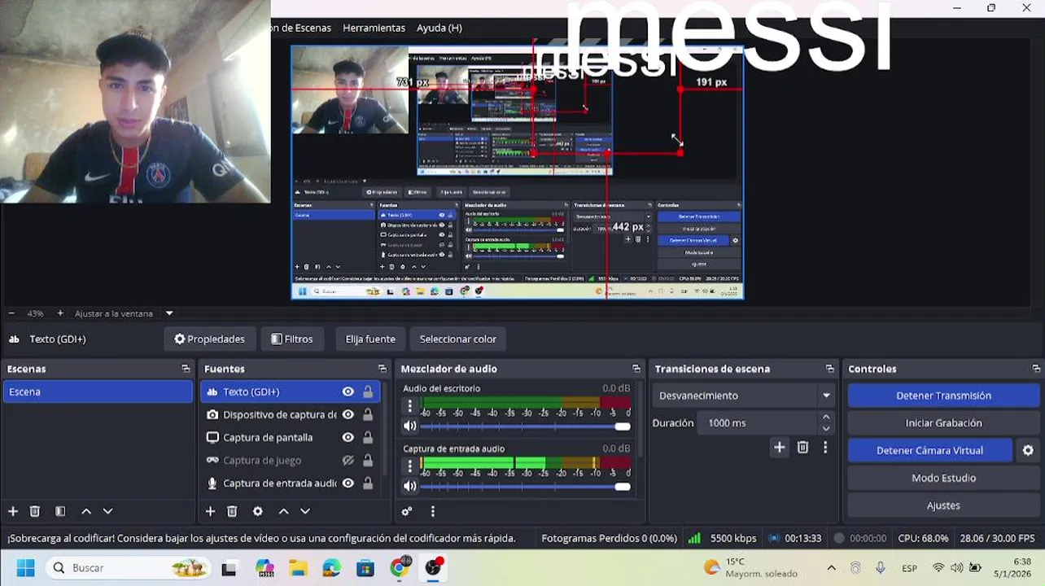Click the Propiedades button
The height and width of the screenshot is (586, 1045).
pos(210,339)
